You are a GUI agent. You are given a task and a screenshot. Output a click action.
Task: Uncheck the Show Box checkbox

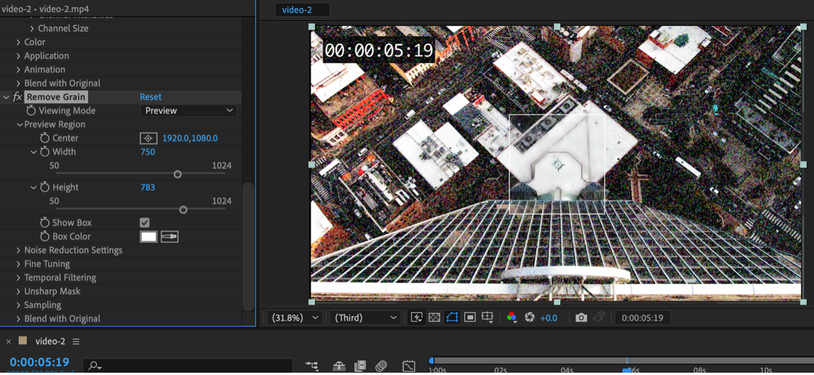(145, 223)
